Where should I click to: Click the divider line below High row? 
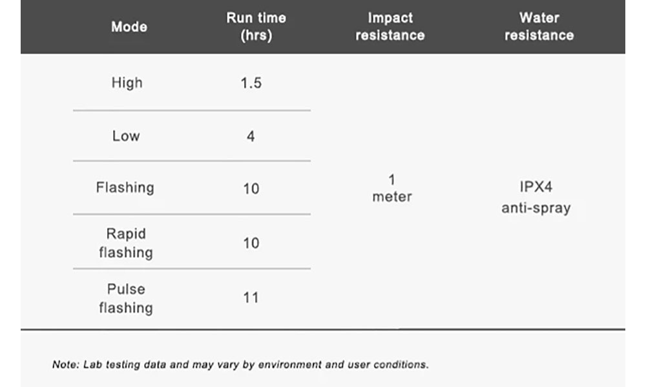pos(192,111)
